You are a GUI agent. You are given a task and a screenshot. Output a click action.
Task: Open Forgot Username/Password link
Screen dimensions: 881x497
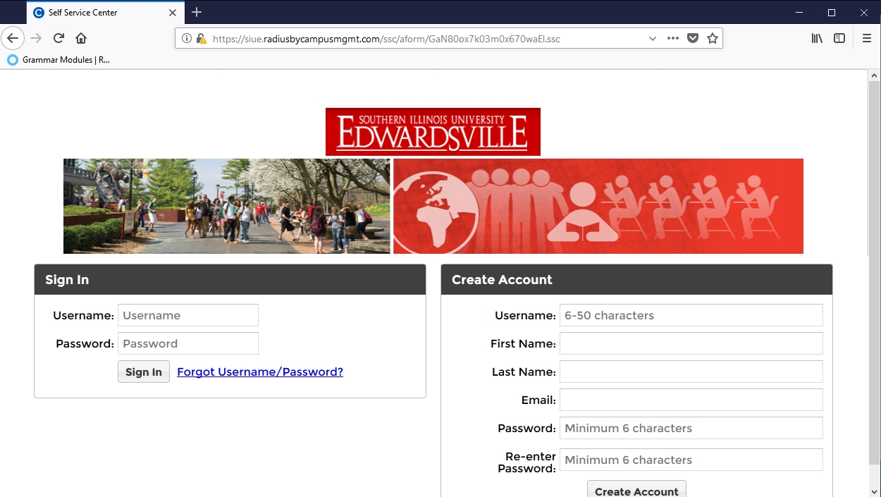click(x=260, y=372)
